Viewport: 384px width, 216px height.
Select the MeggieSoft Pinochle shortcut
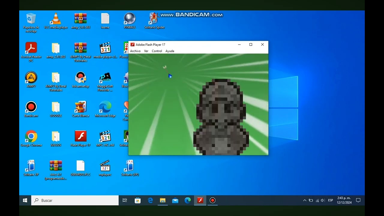(x=105, y=81)
